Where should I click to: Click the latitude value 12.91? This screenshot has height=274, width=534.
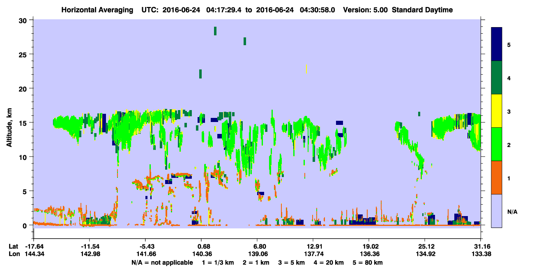pos(313,246)
